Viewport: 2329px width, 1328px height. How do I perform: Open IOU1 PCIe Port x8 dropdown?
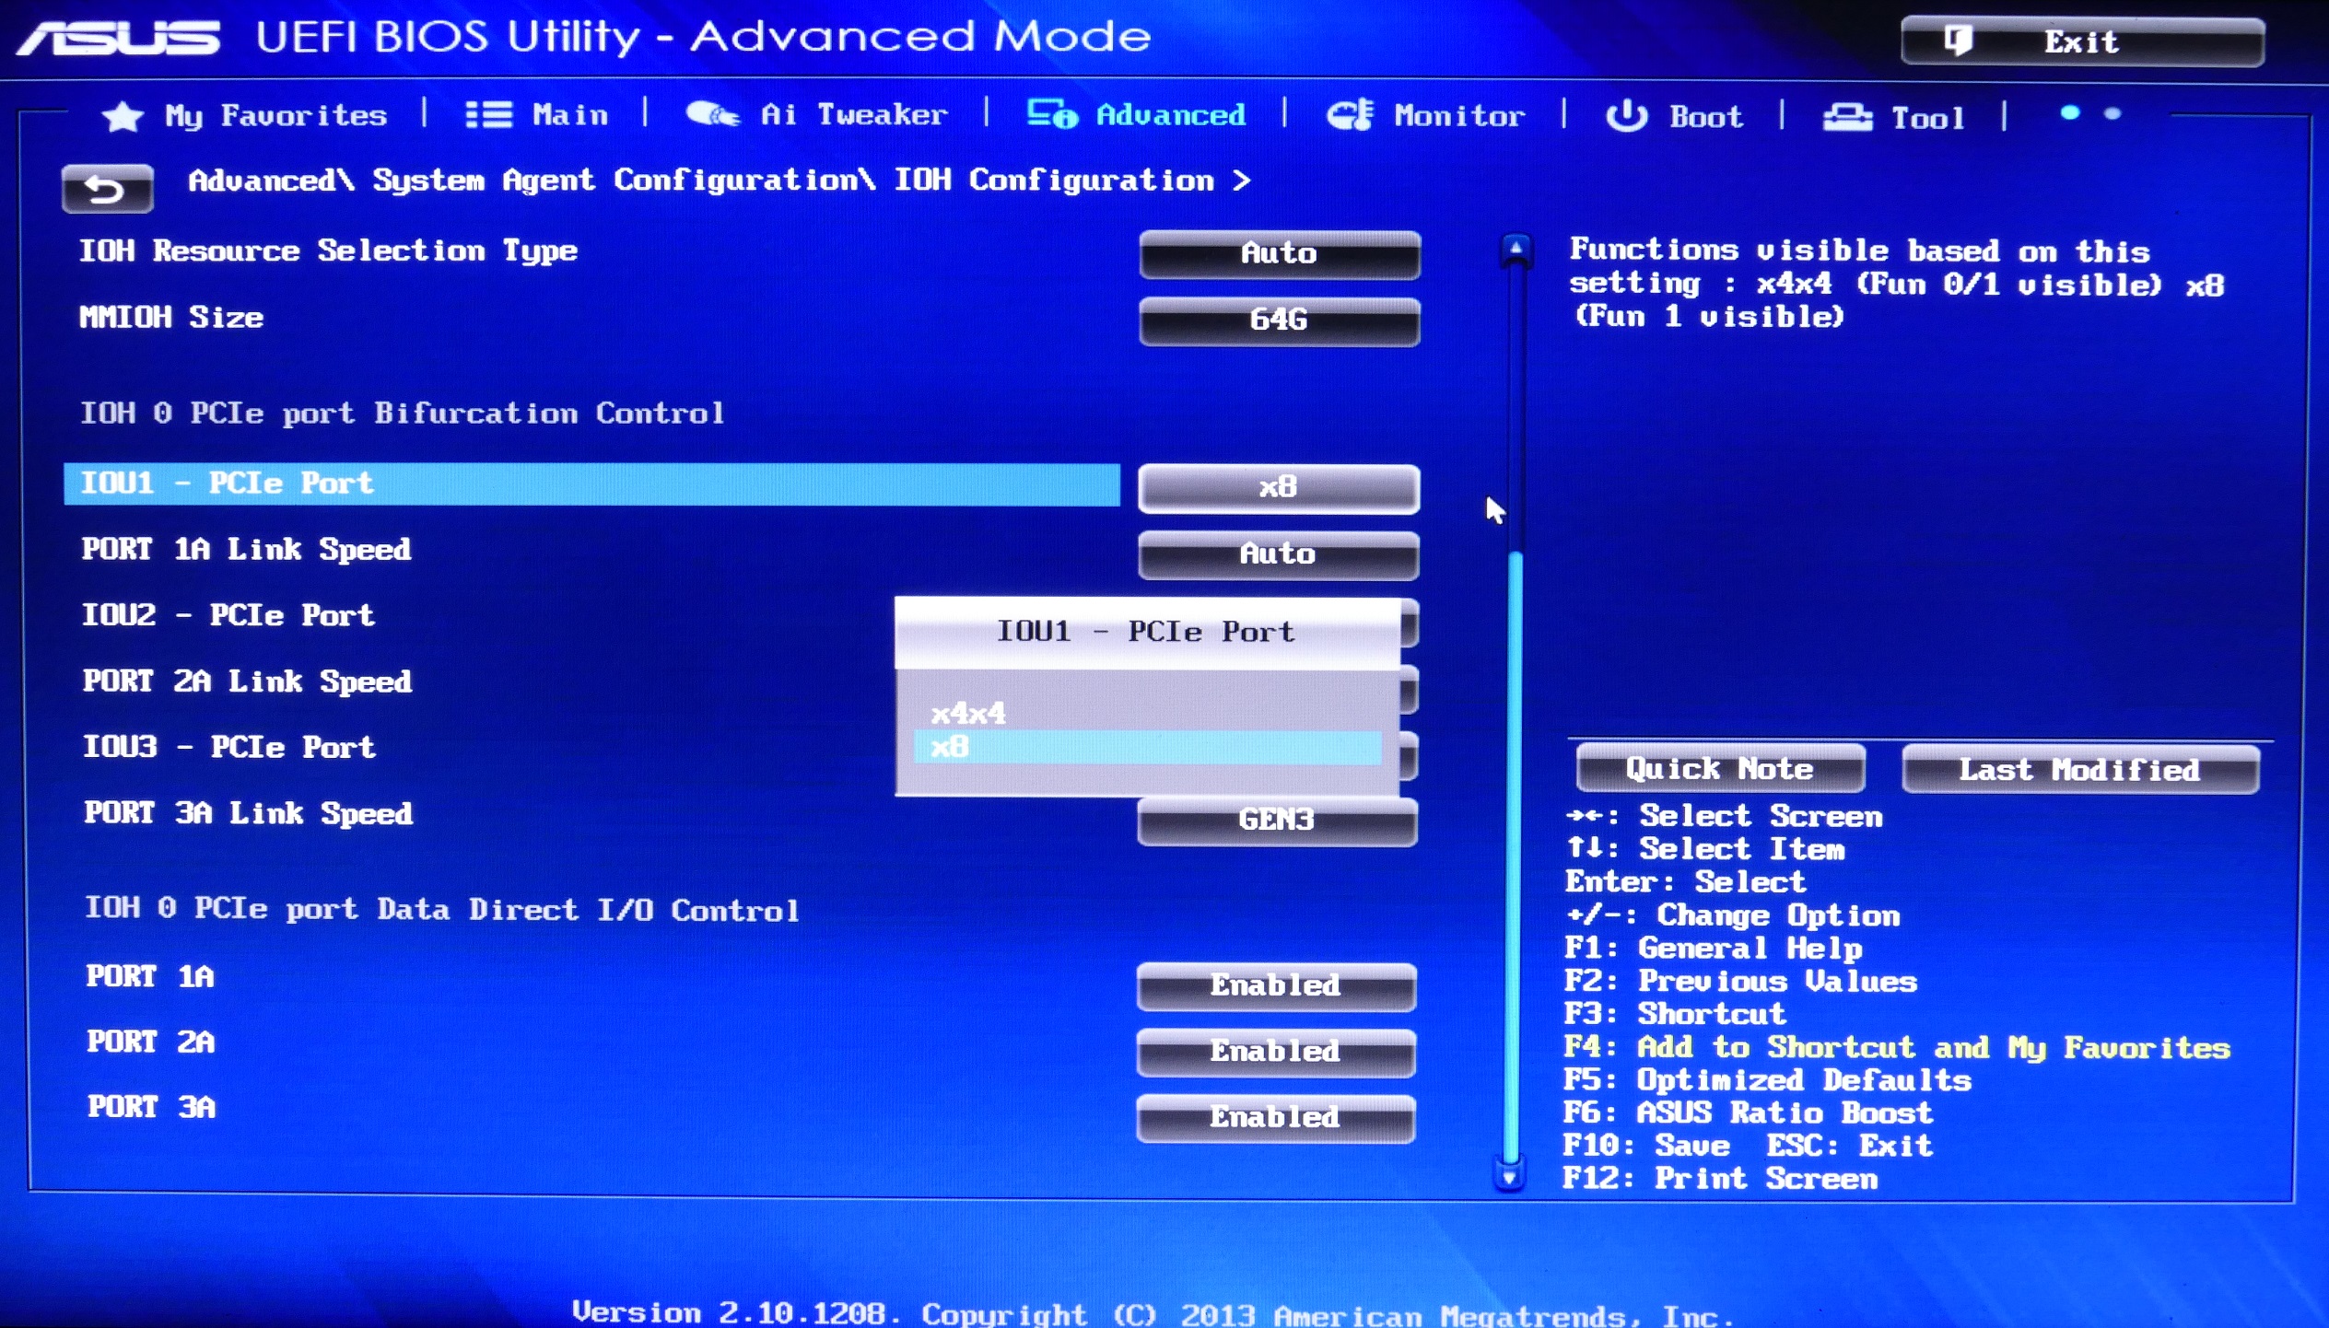tap(1279, 488)
